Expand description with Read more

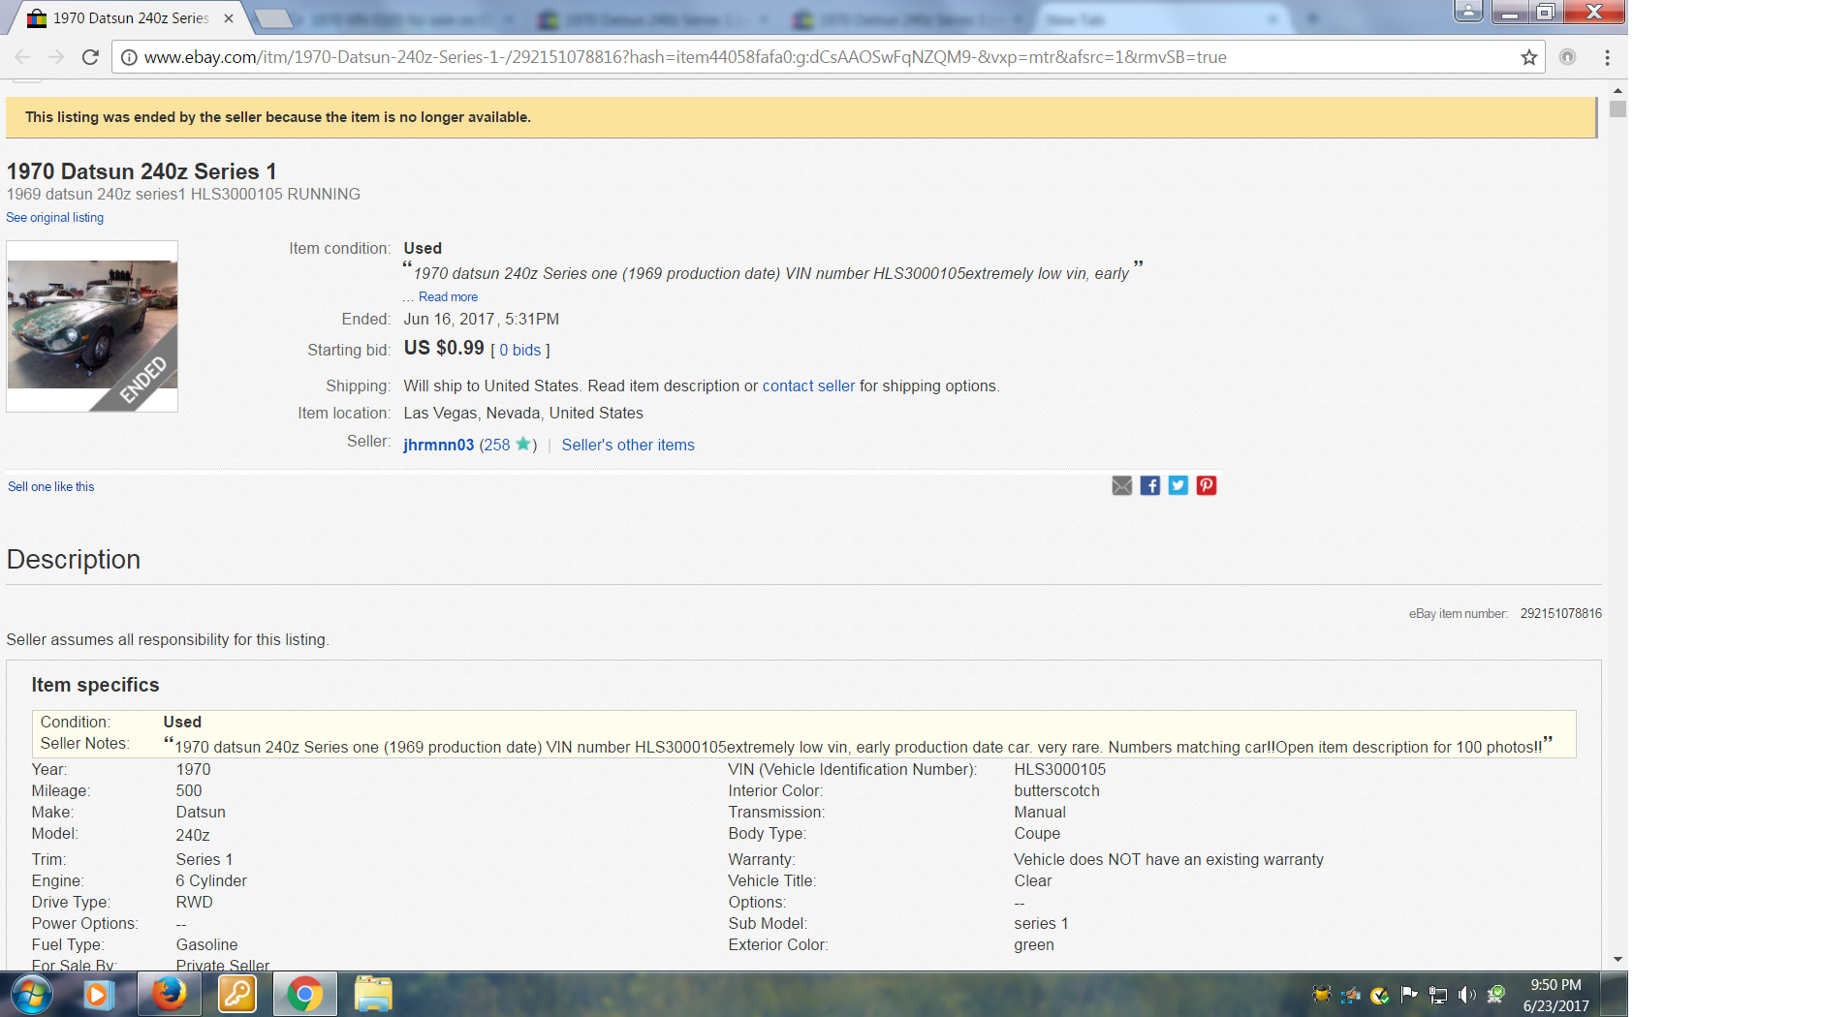pyautogui.click(x=448, y=297)
